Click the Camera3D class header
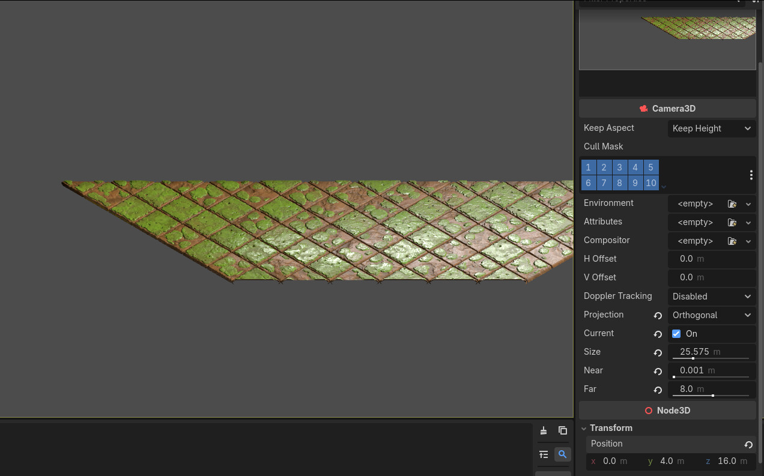This screenshot has height=476, width=764. [x=667, y=109]
